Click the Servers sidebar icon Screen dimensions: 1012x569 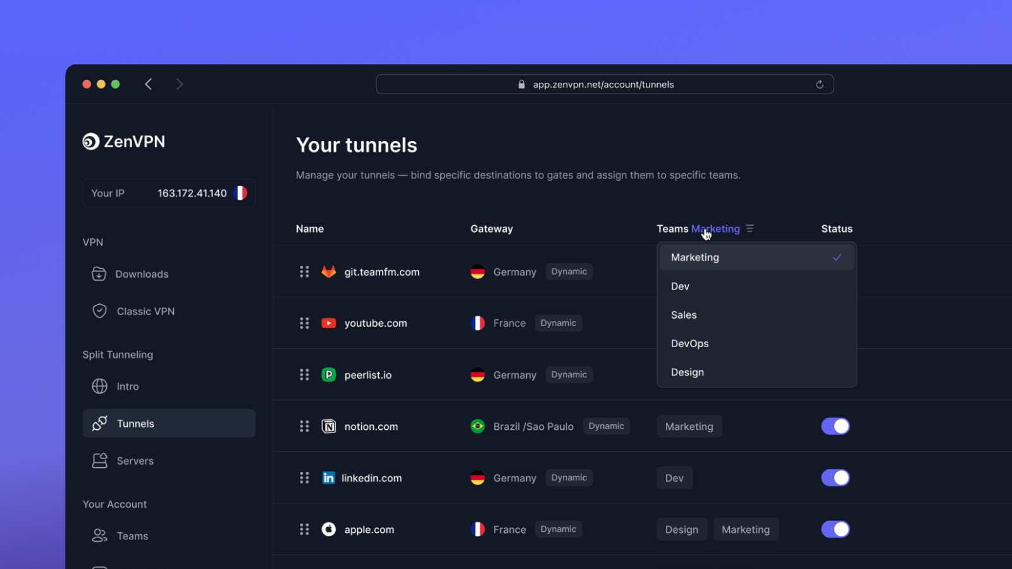pos(99,461)
